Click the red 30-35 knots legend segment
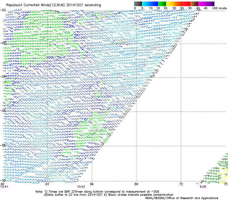 tap(186, 4)
